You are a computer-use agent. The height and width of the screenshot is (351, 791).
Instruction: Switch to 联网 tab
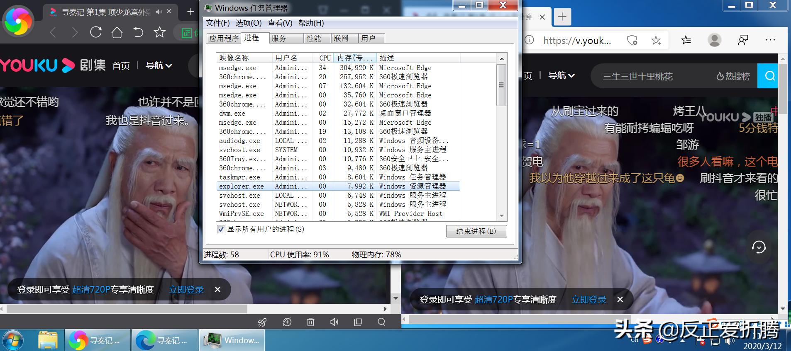pyautogui.click(x=344, y=39)
